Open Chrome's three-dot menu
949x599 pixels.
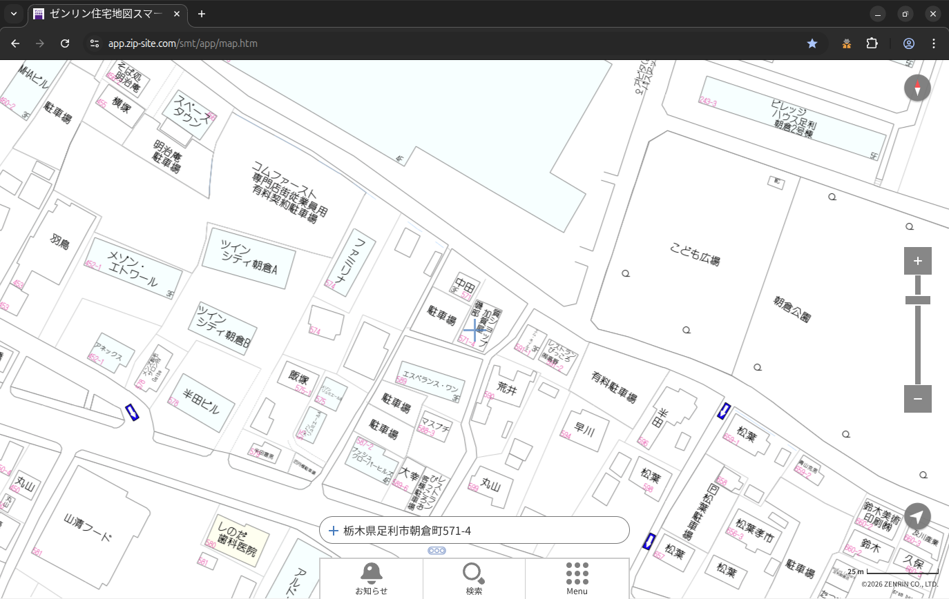[934, 43]
